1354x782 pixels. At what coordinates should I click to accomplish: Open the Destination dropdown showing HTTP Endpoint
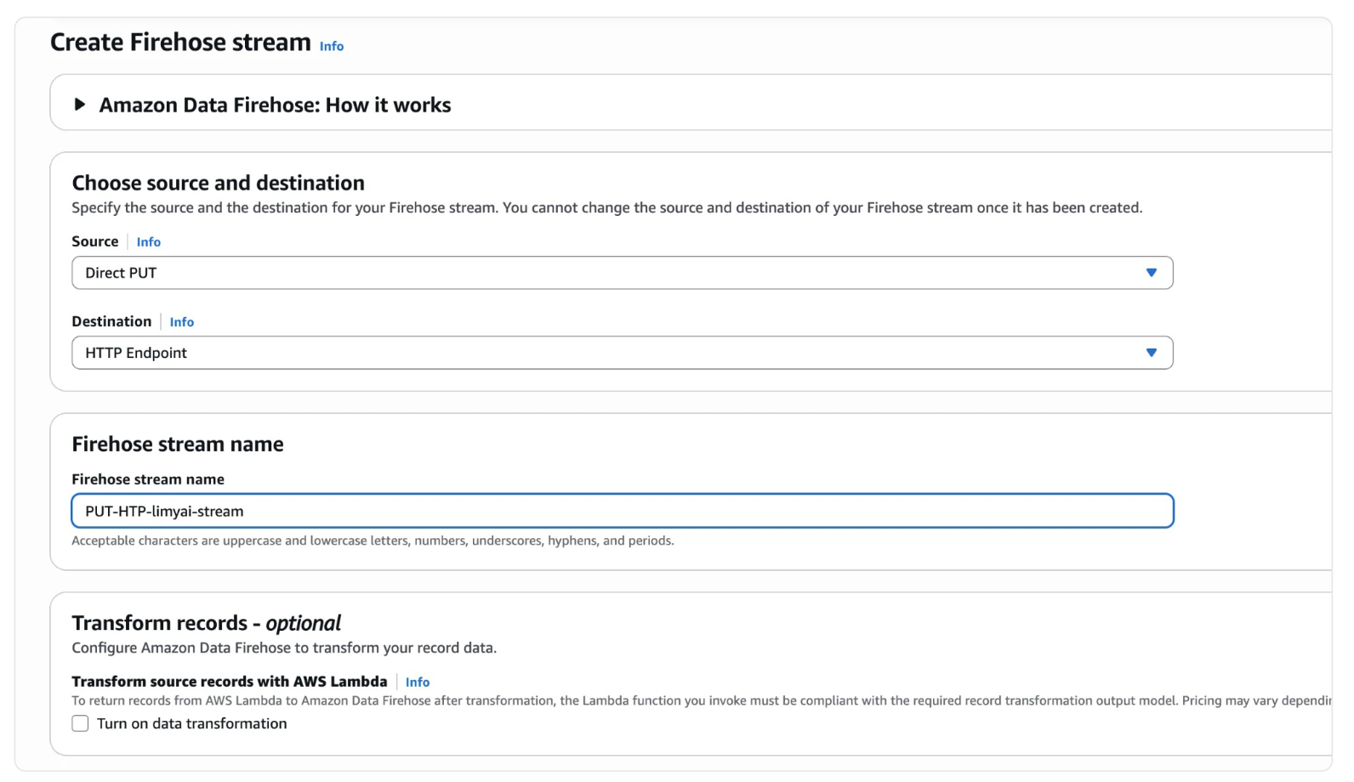coord(621,353)
